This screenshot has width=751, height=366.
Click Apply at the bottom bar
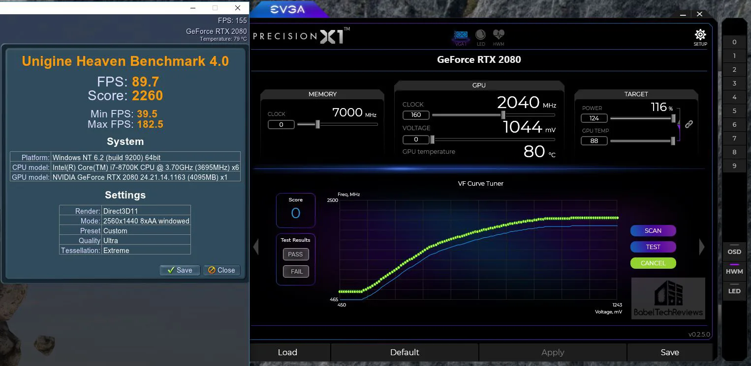click(553, 352)
